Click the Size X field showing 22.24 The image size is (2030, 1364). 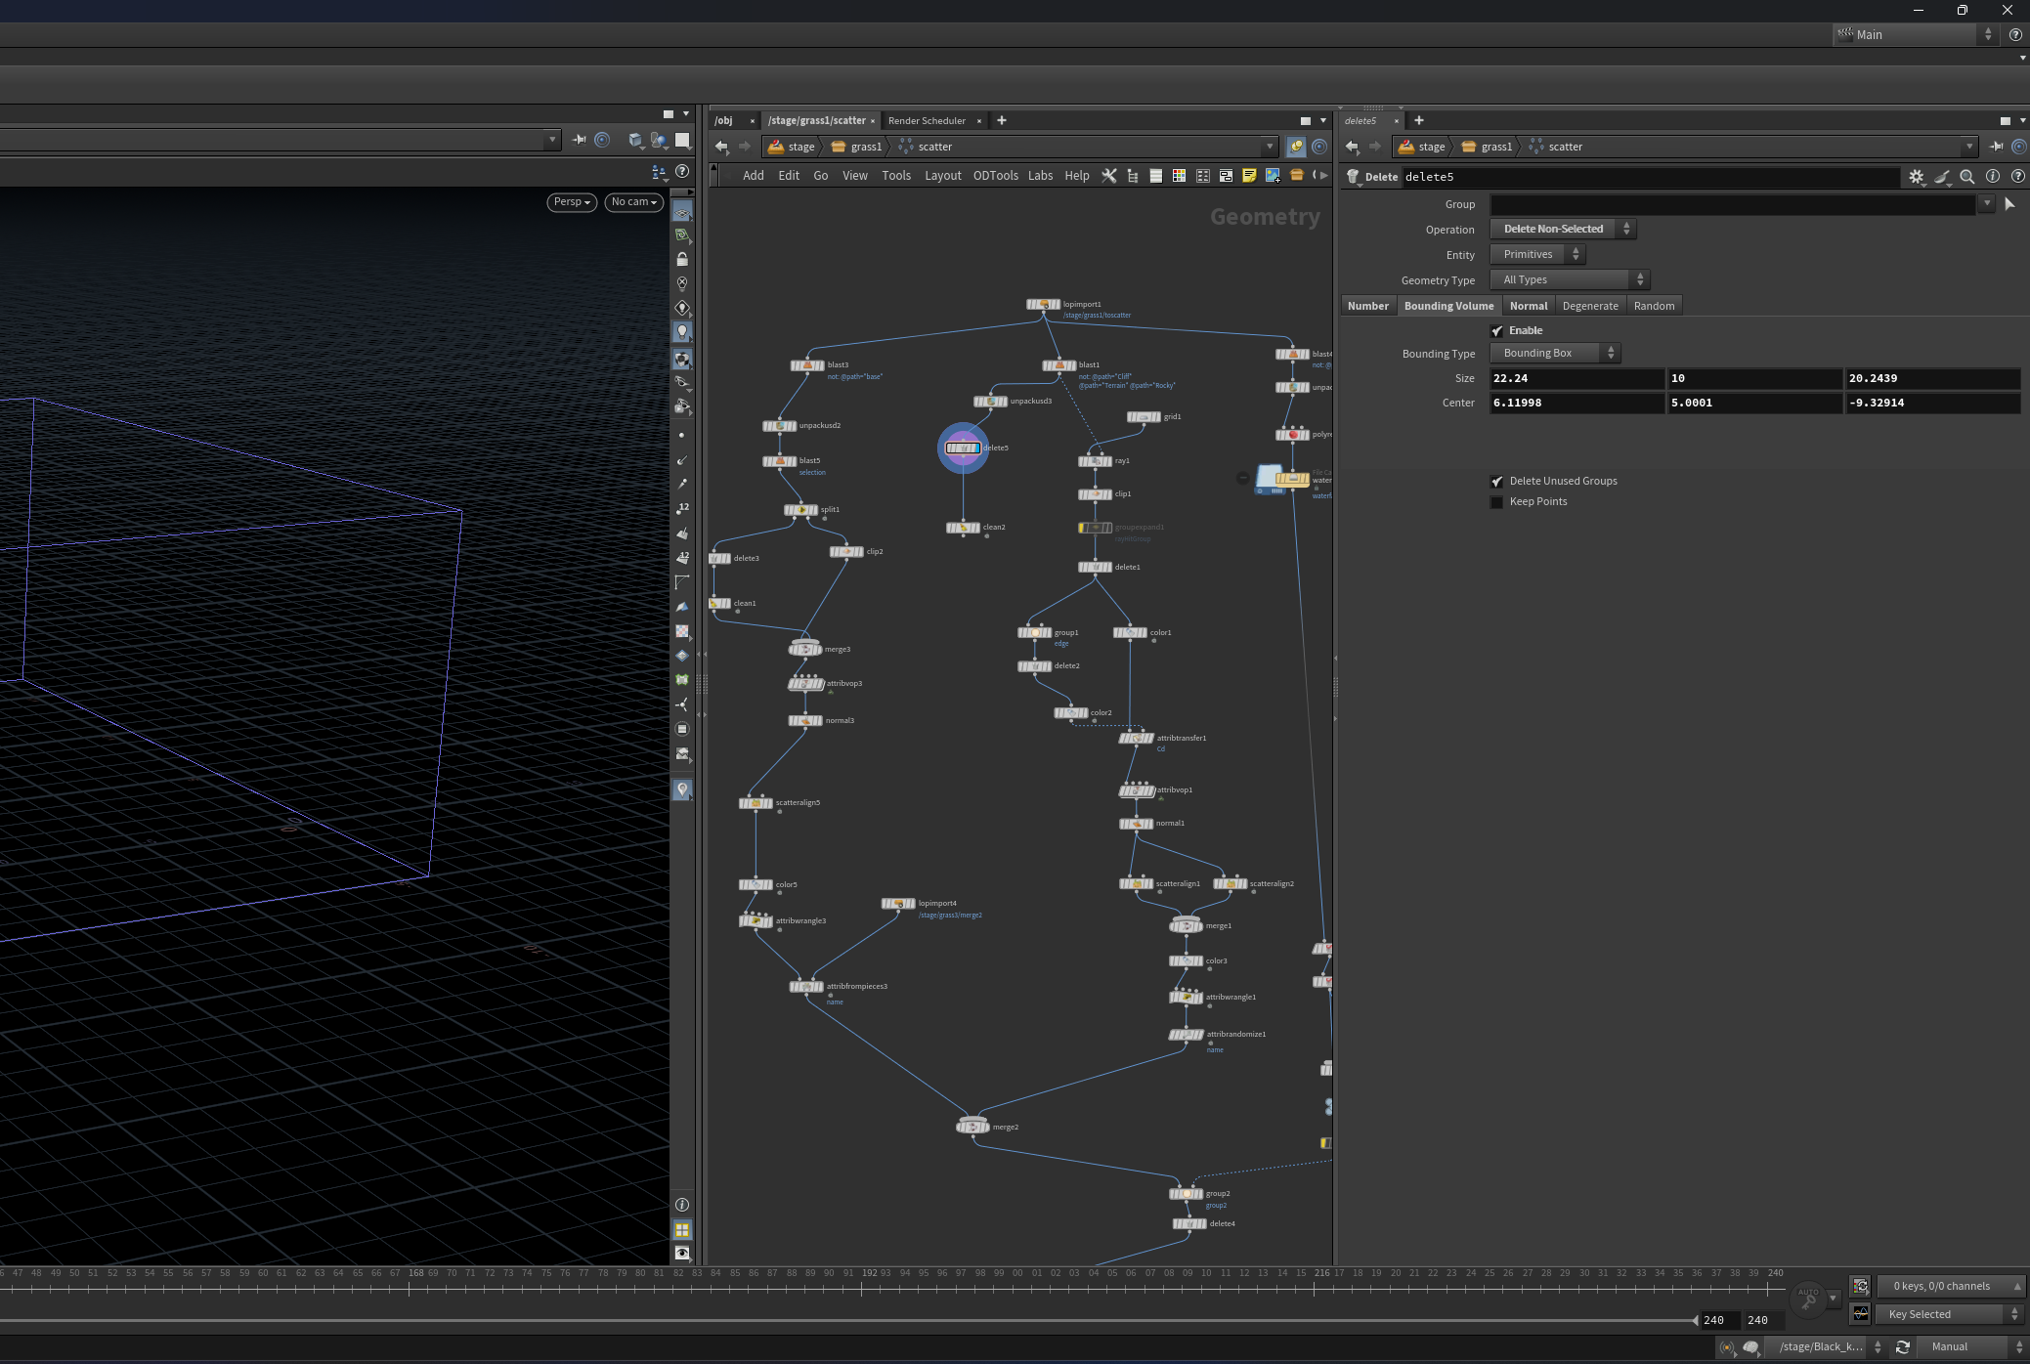coord(1576,378)
